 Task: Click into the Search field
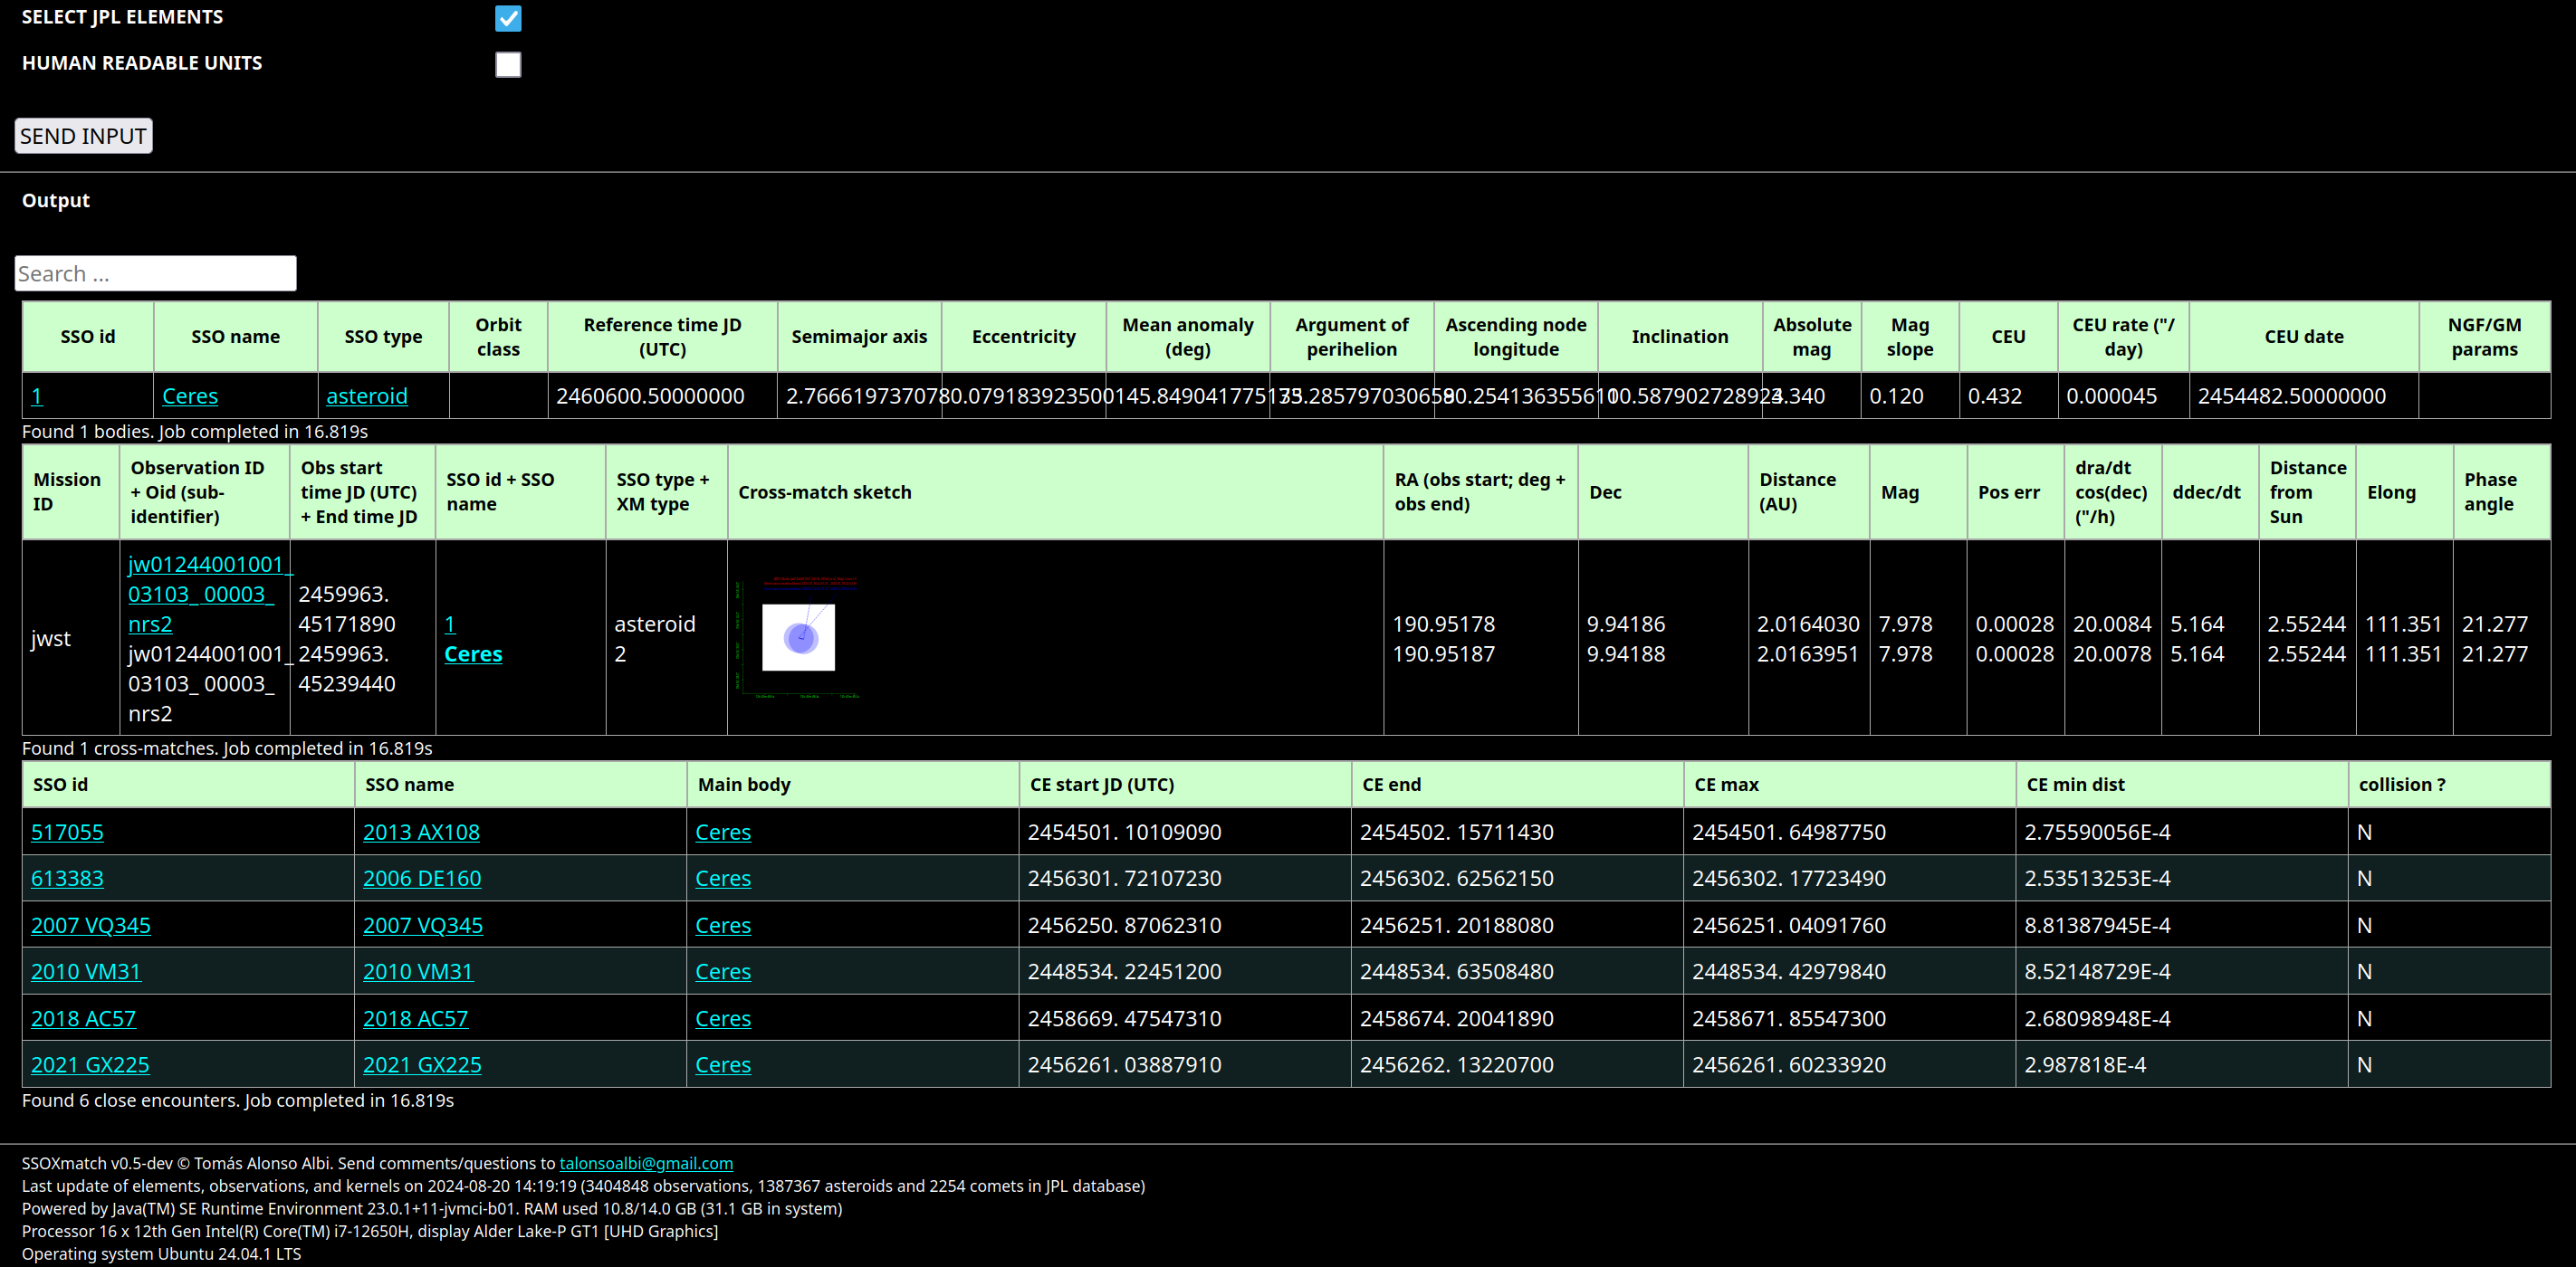pyautogui.click(x=155, y=272)
